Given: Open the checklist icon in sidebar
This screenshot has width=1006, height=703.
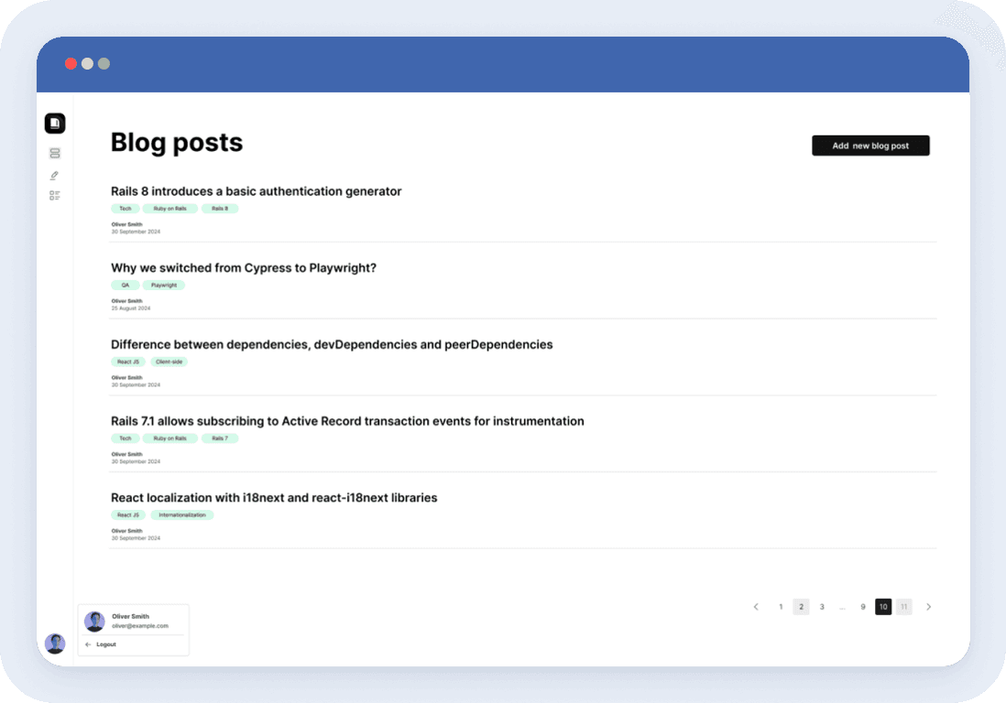Looking at the screenshot, I should (x=55, y=195).
